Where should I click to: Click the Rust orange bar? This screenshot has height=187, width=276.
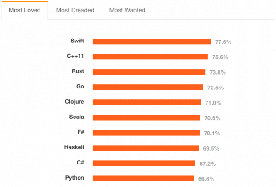(149, 72)
